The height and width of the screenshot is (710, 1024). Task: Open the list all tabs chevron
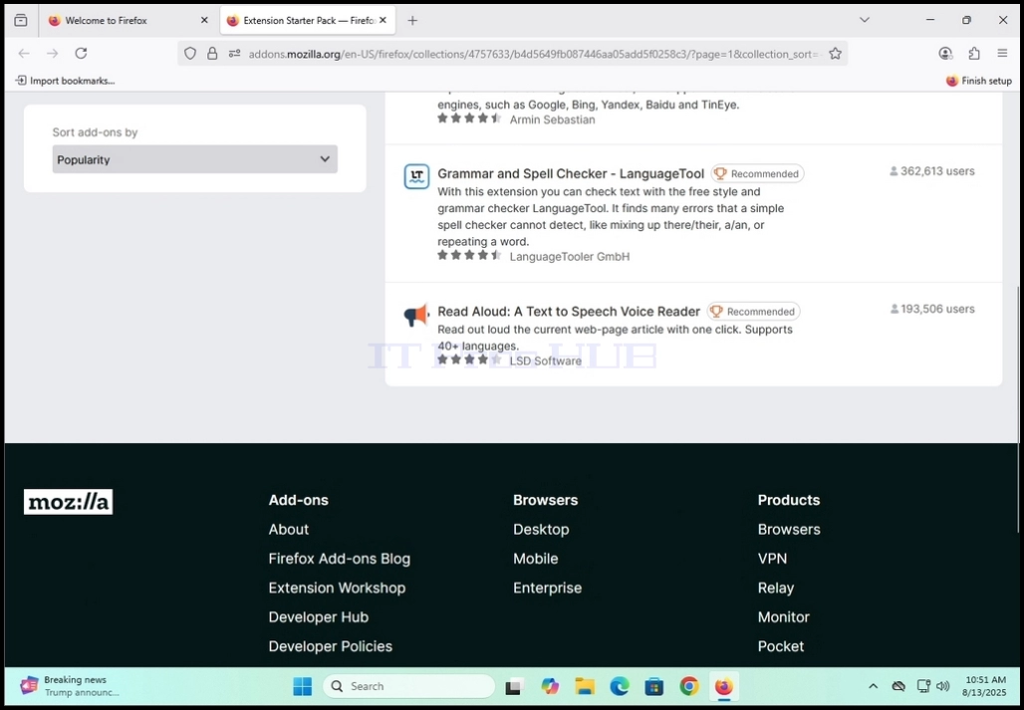864,20
